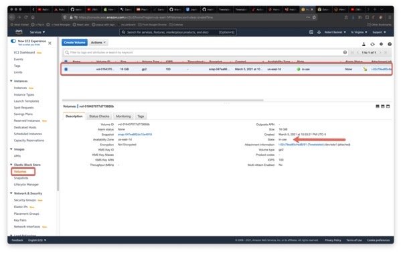Click the horizontal scrollbar under the volumes table
Viewport: 401px width, 253px height.
163,100
